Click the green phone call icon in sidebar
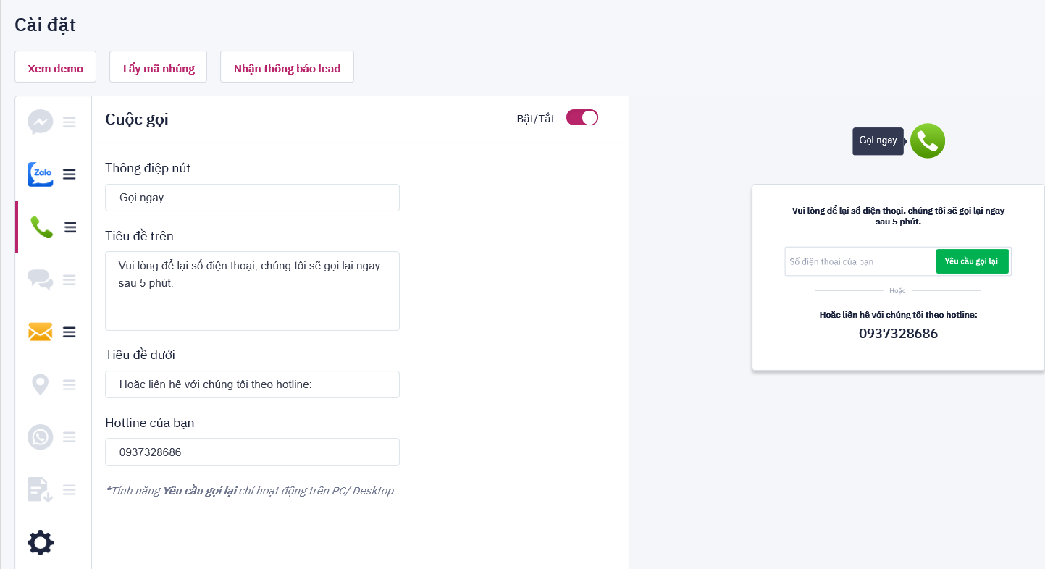This screenshot has width=1045, height=569. click(41, 227)
